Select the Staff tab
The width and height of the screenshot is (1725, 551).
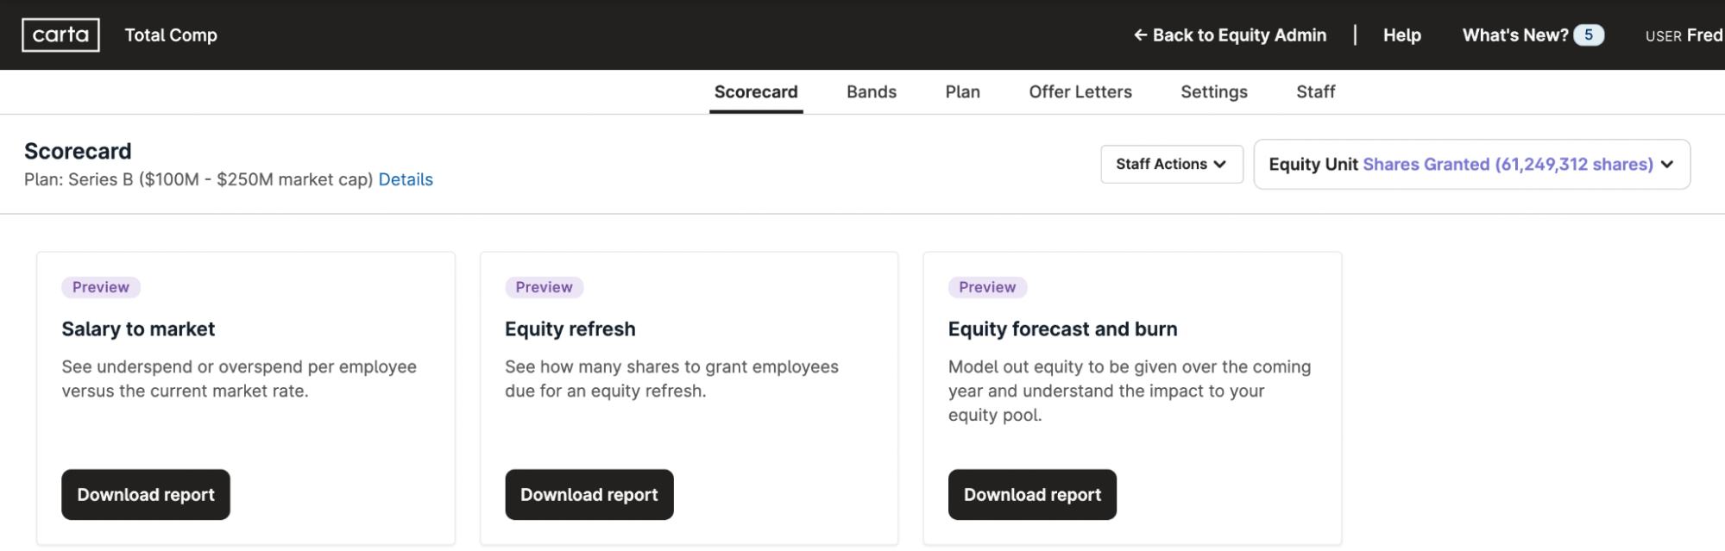(x=1315, y=91)
